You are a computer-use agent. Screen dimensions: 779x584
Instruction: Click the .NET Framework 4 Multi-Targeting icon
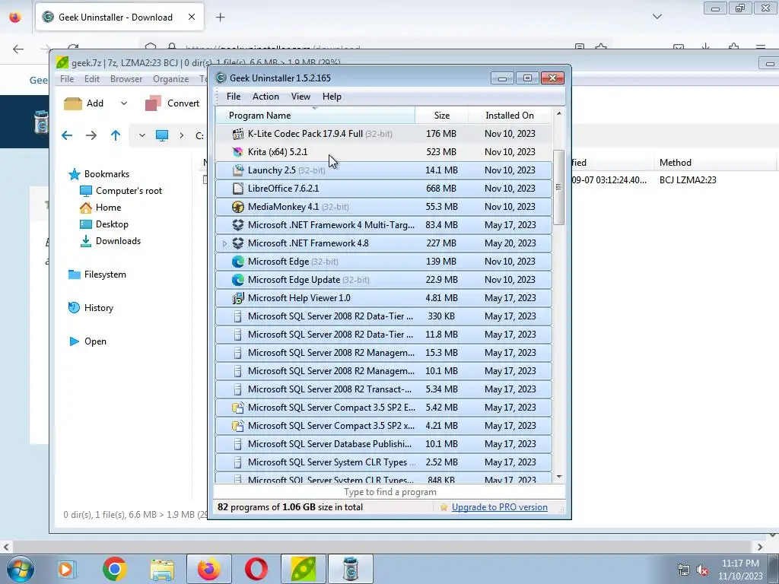click(x=238, y=225)
